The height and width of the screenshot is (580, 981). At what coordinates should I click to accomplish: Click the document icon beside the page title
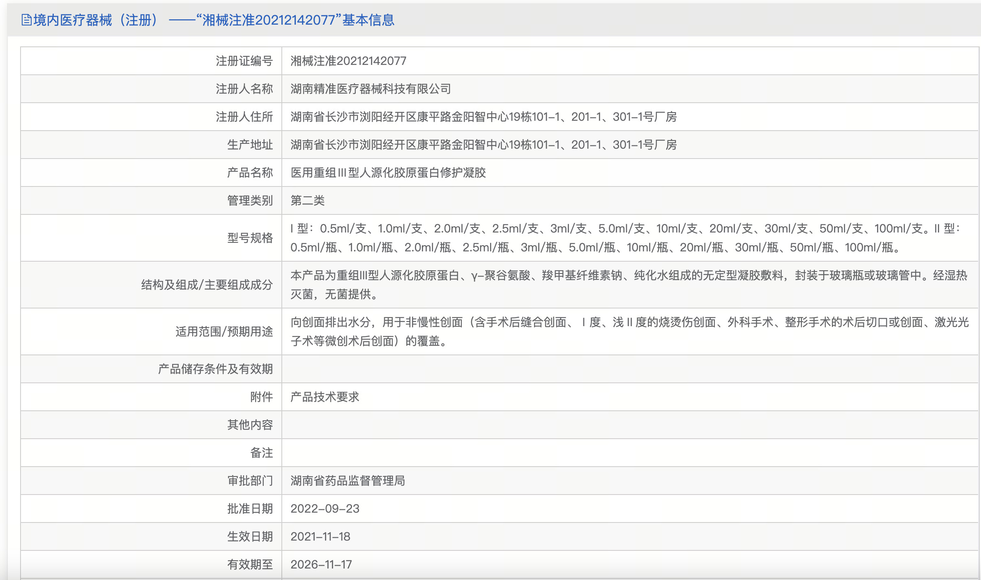(x=26, y=20)
